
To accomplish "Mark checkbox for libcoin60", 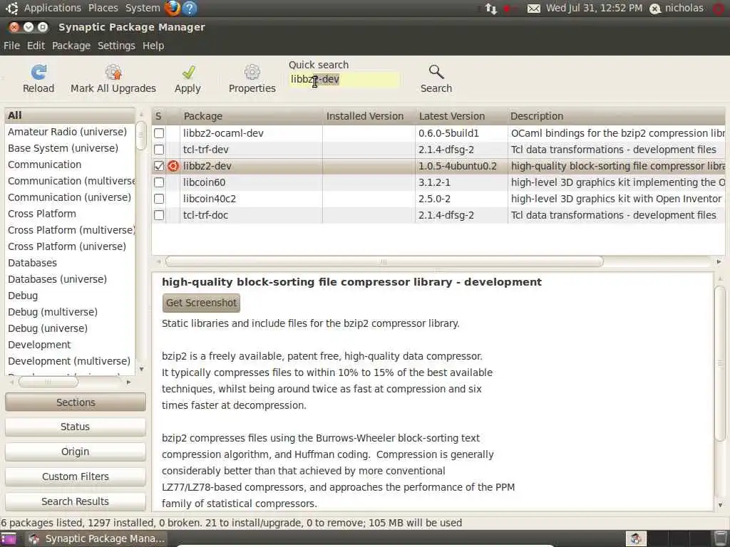I will [x=159, y=182].
